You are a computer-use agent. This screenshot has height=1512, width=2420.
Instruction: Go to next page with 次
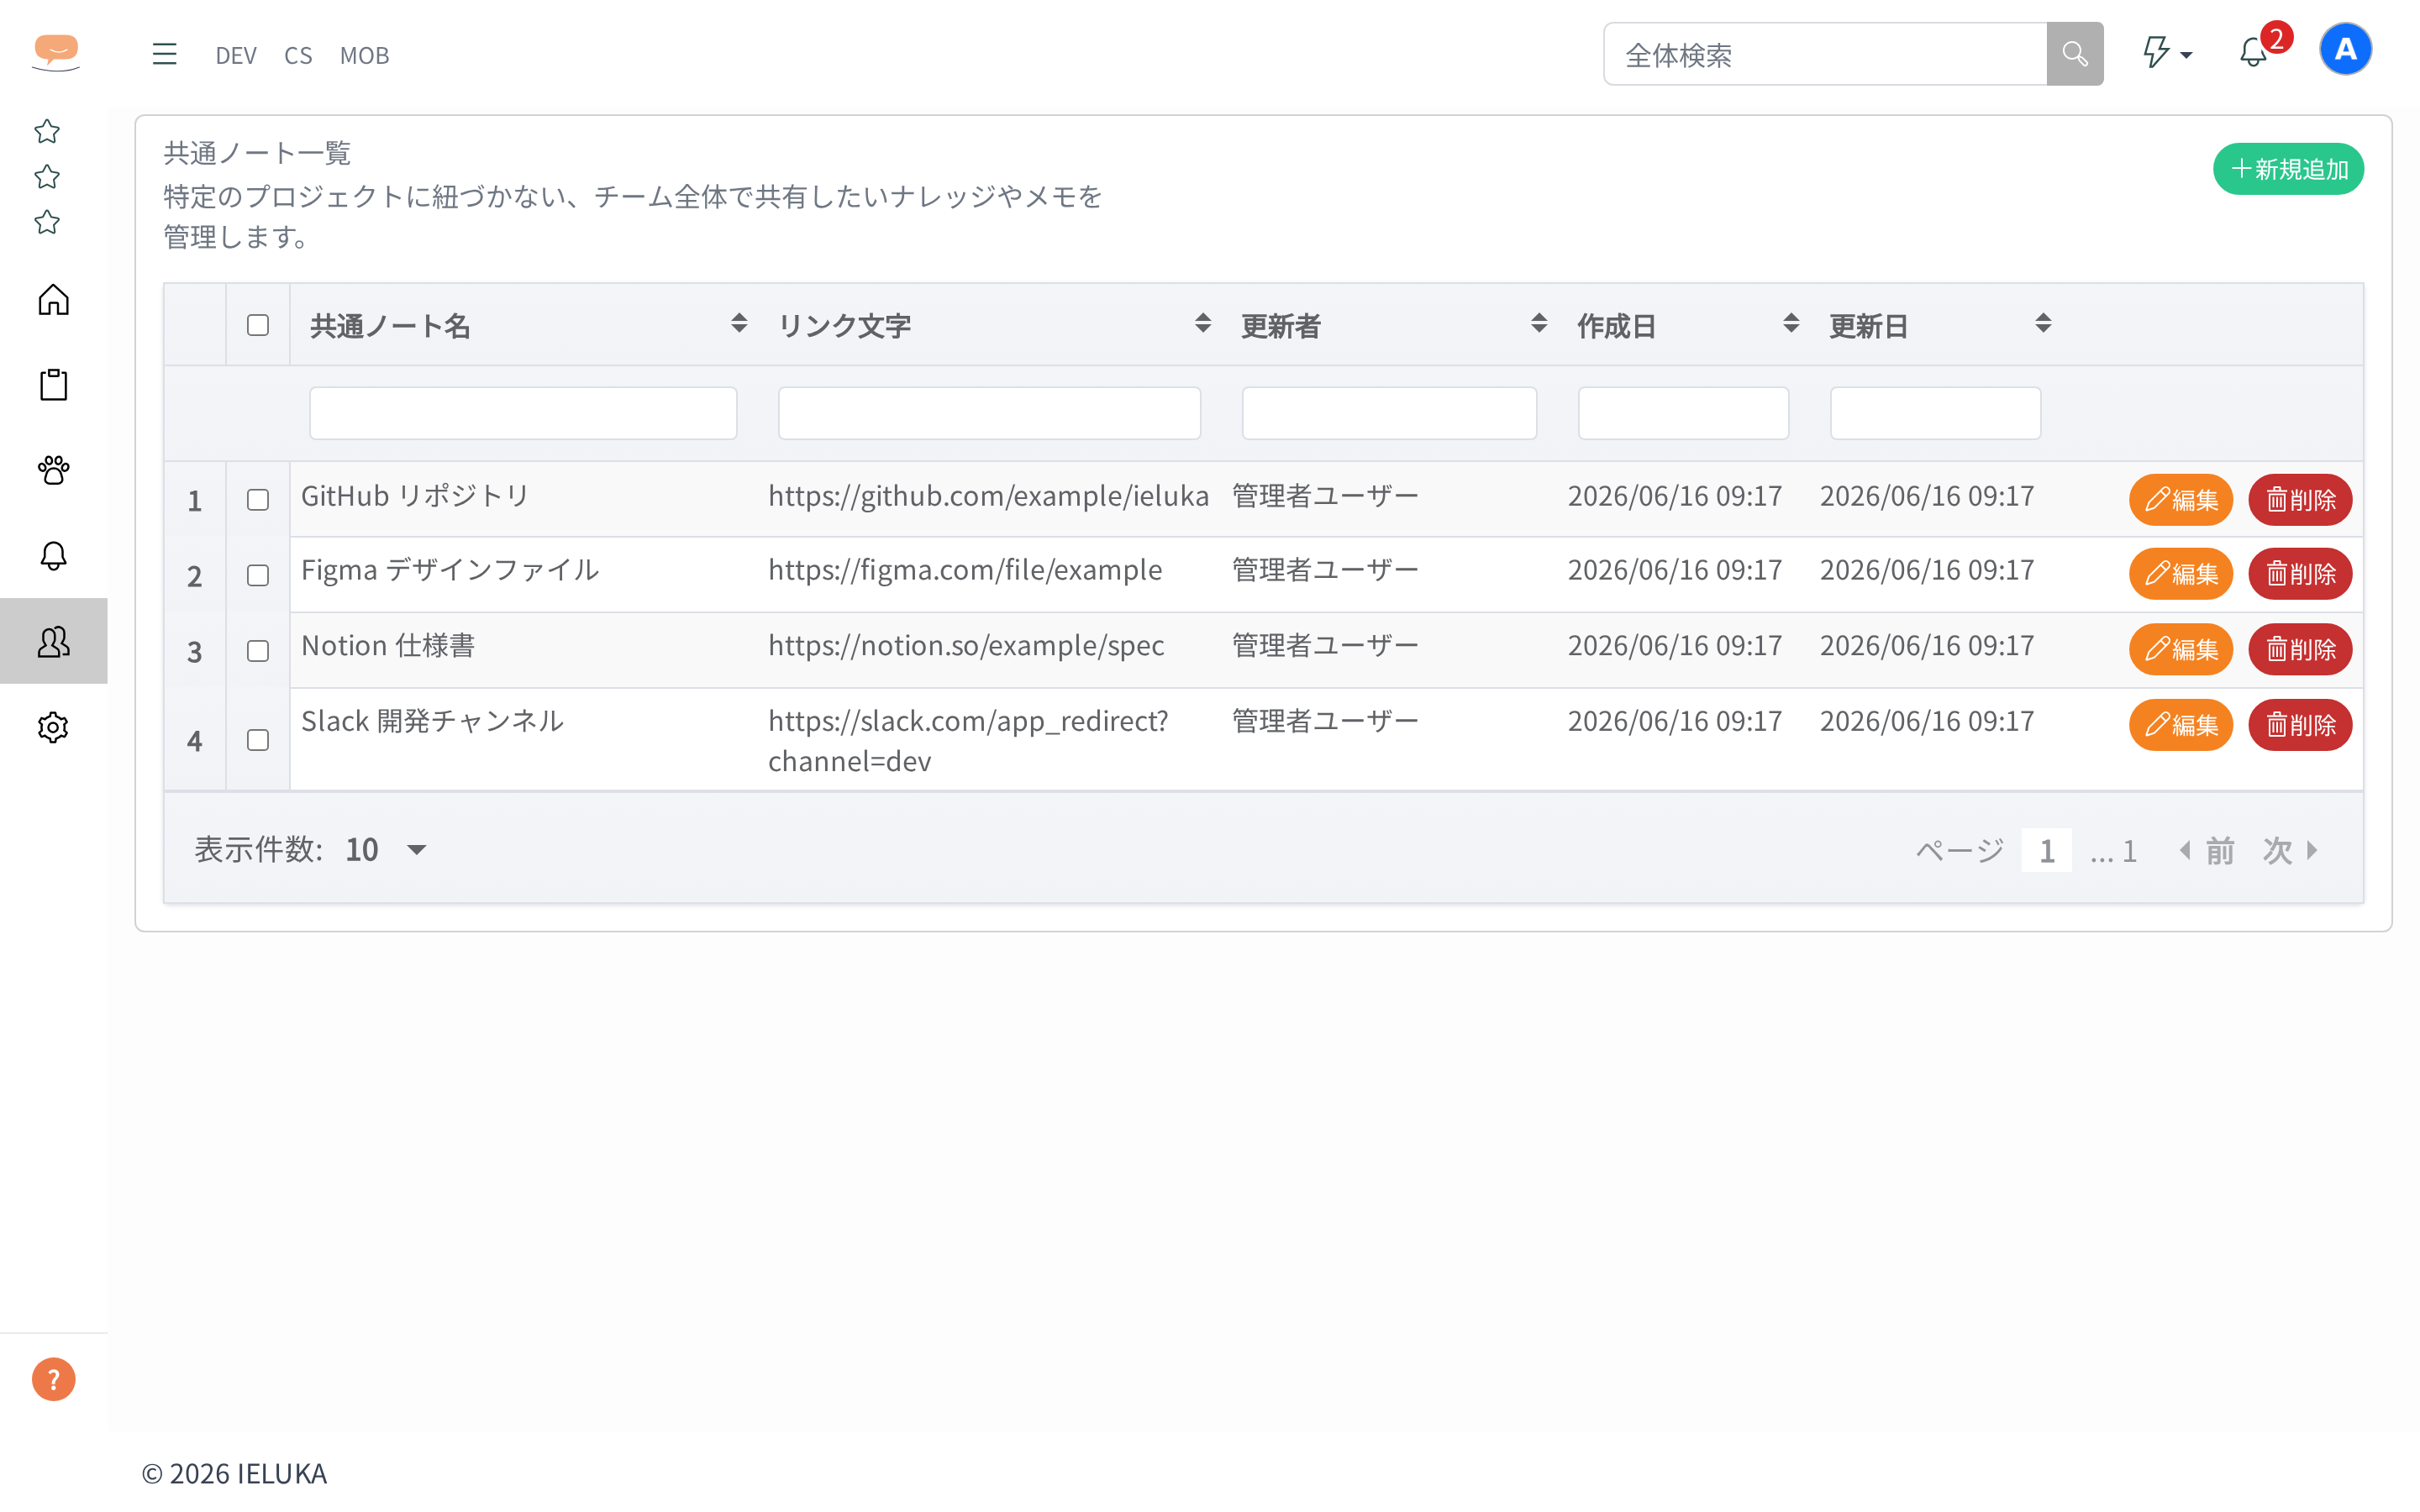pos(2290,851)
